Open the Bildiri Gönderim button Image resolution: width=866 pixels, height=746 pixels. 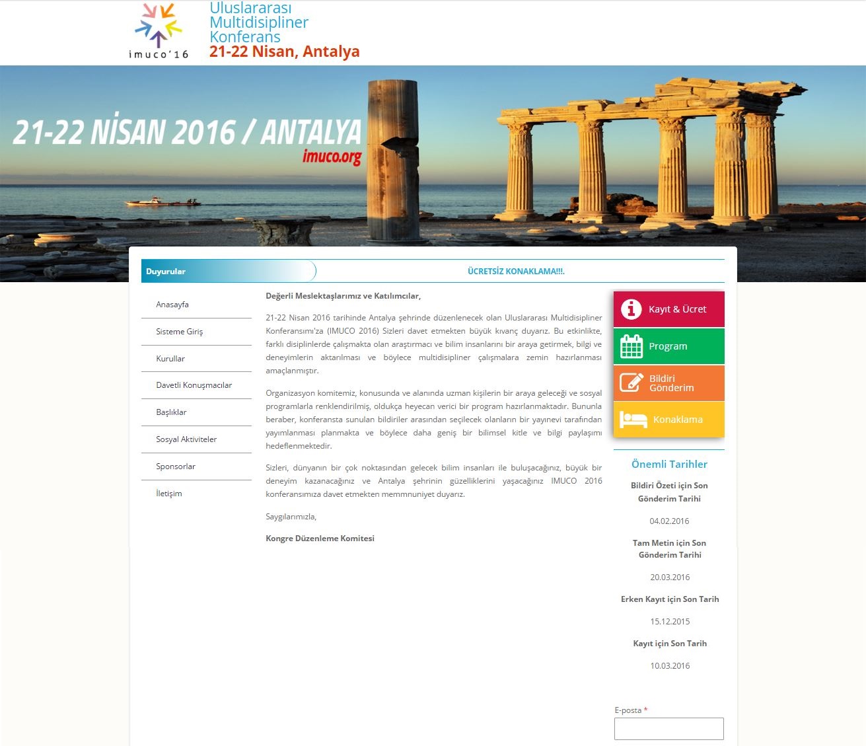[x=669, y=383]
